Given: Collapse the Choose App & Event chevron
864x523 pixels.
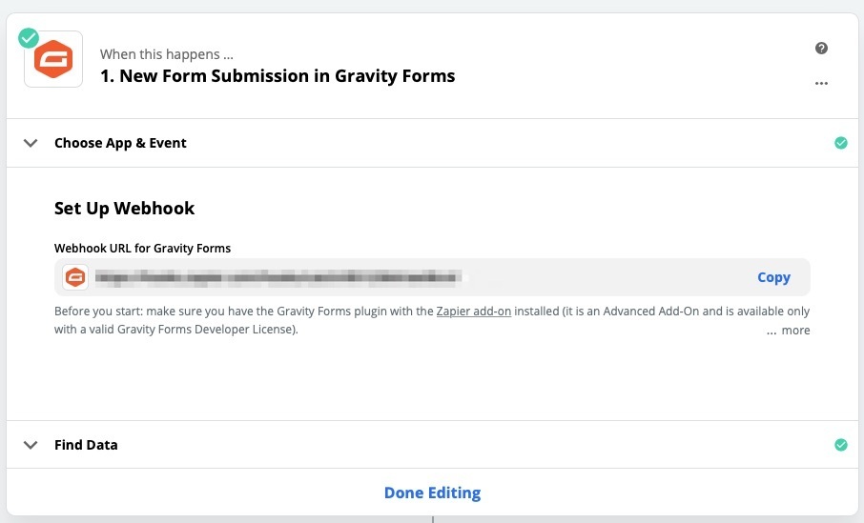Looking at the screenshot, I should click(x=31, y=143).
